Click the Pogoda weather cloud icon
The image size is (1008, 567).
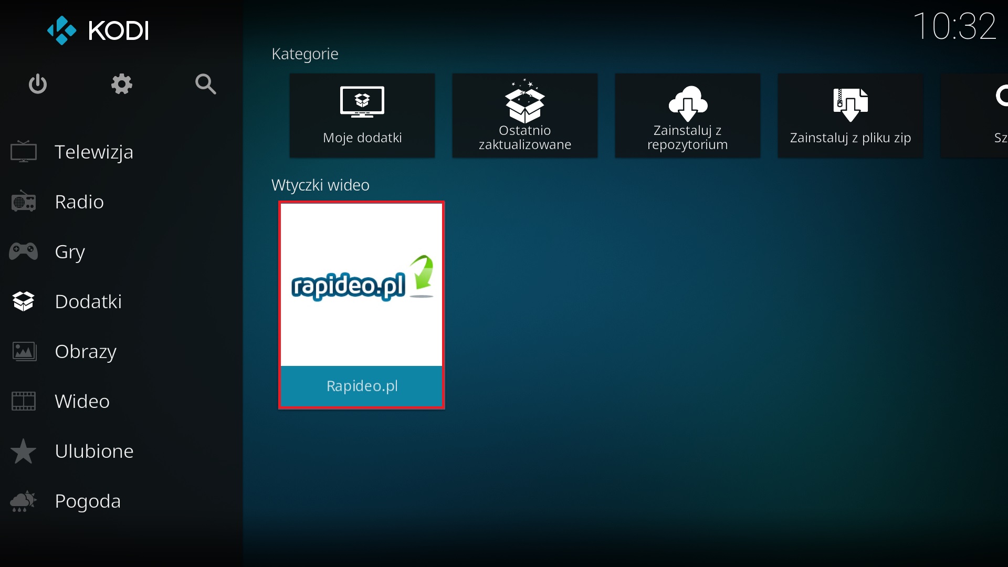23,501
